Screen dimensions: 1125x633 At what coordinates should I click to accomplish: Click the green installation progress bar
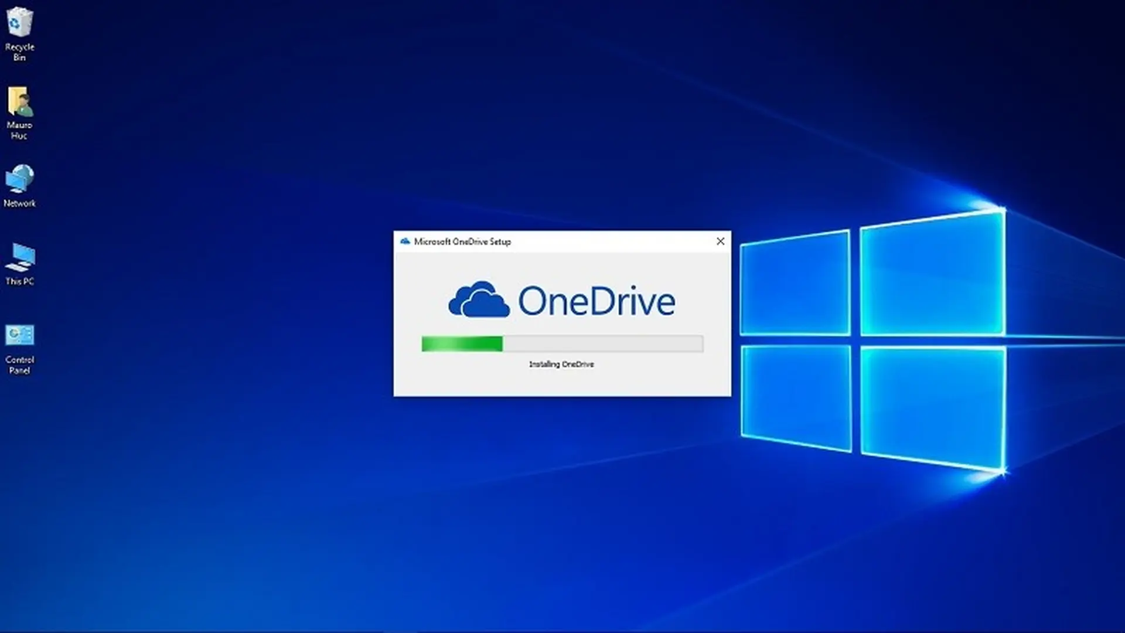pyautogui.click(x=463, y=343)
